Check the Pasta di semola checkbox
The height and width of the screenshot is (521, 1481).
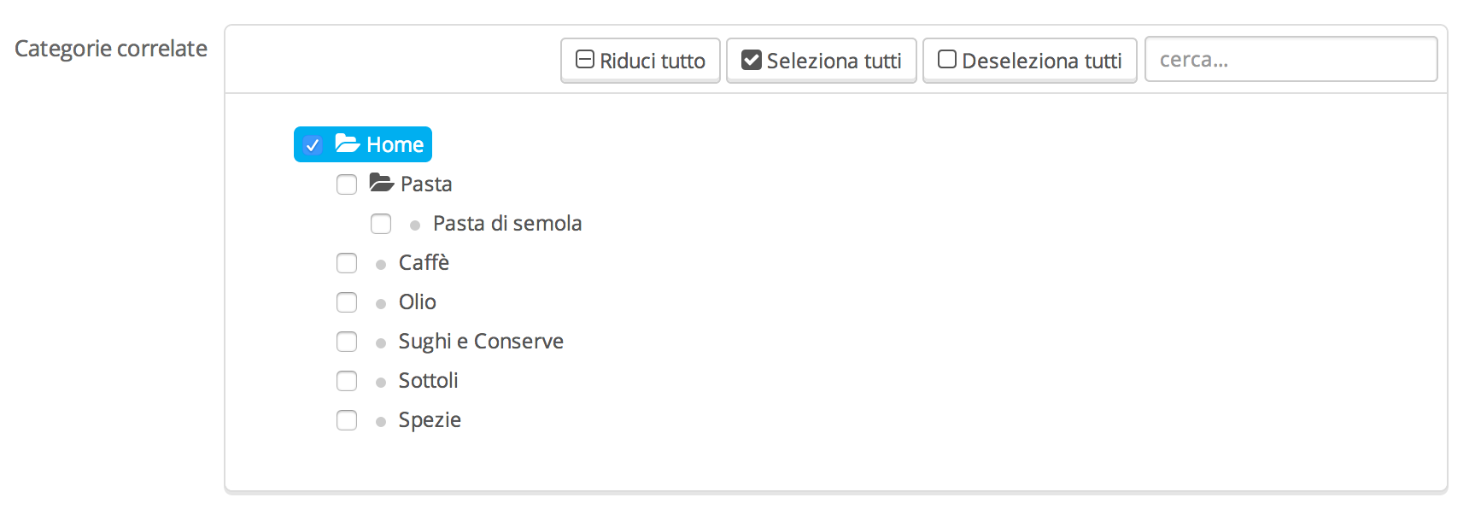click(x=381, y=224)
